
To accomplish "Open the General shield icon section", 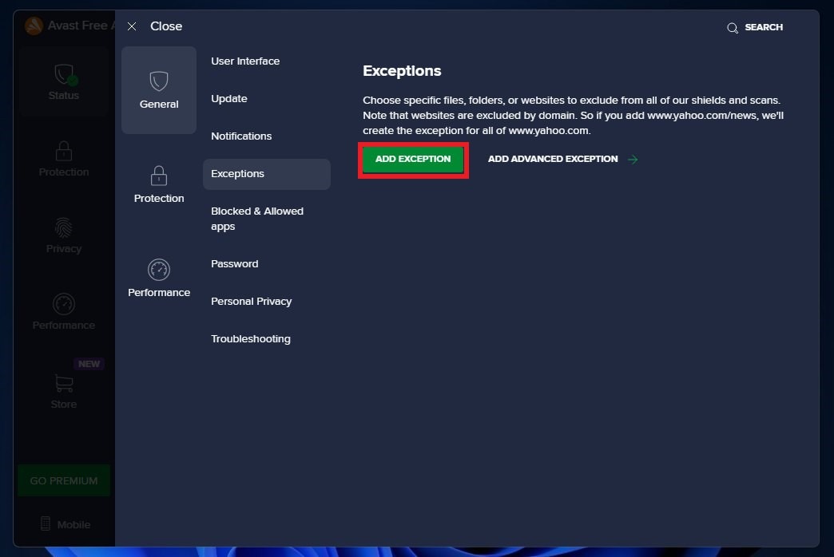I will [159, 81].
